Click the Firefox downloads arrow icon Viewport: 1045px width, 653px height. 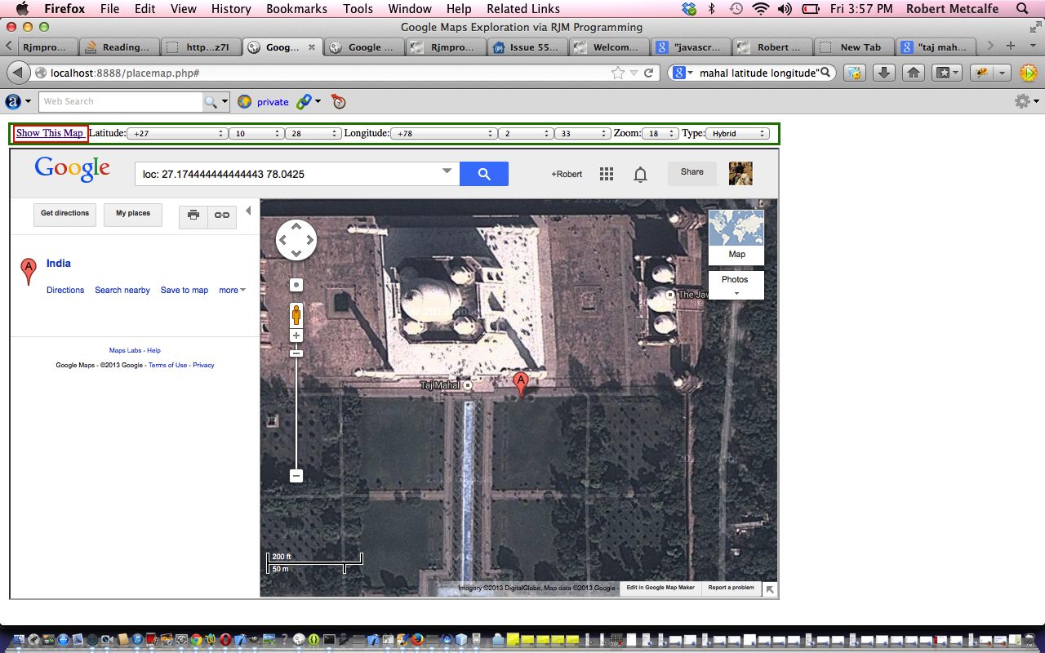point(883,73)
